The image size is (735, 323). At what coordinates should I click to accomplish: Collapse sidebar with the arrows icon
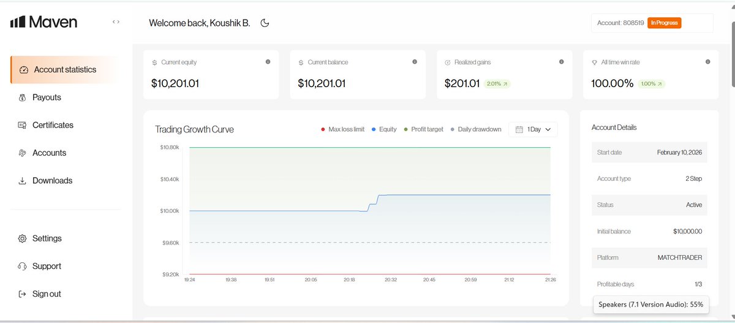point(116,22)
